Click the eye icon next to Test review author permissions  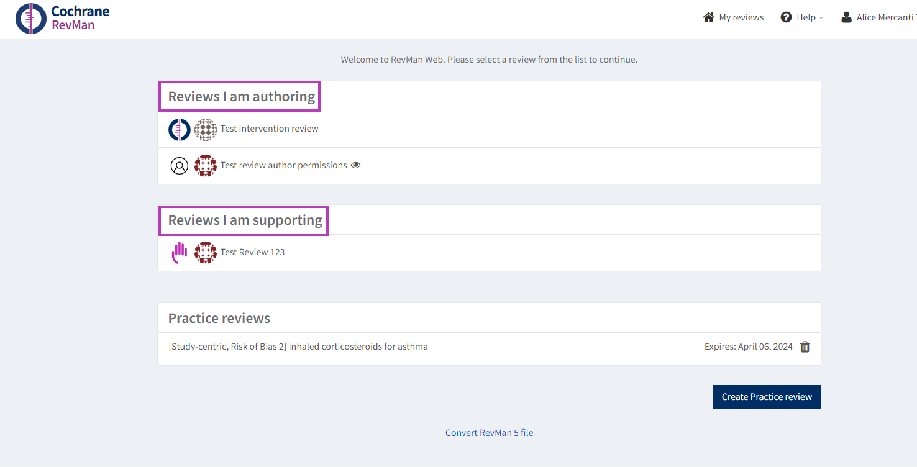(x=355, y=165)
